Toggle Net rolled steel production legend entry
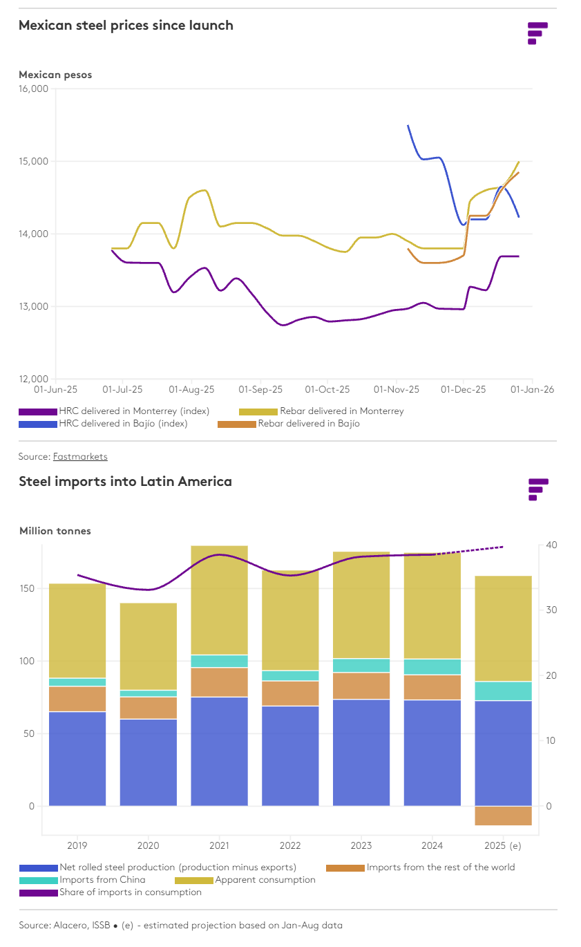This screenshot has width=581, height=947. (178, 867)
